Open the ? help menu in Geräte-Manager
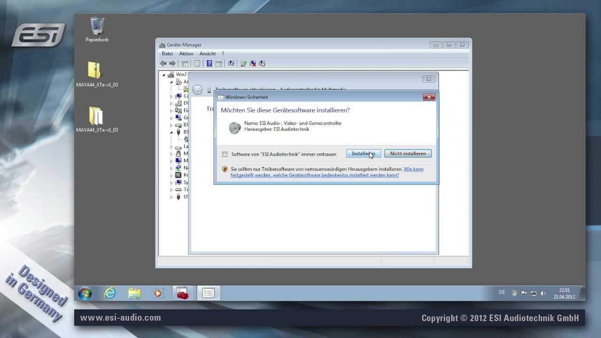 (223, 54)
